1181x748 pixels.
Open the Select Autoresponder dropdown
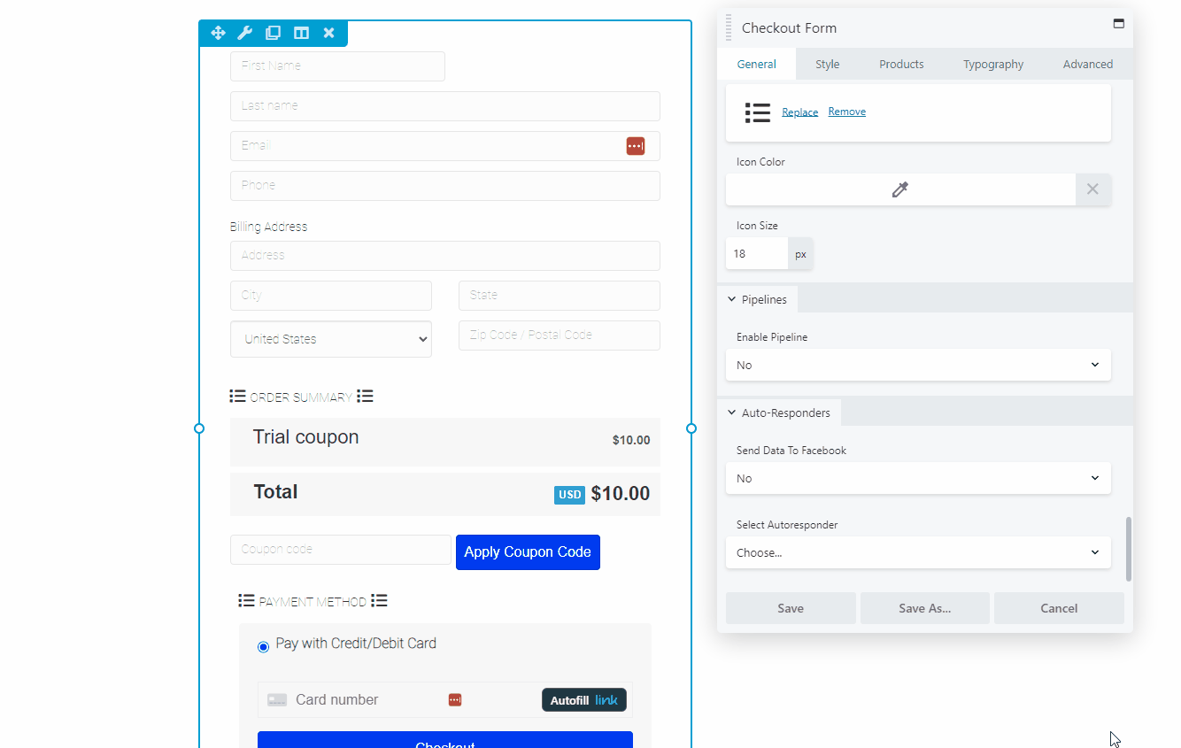click(918, 552)
